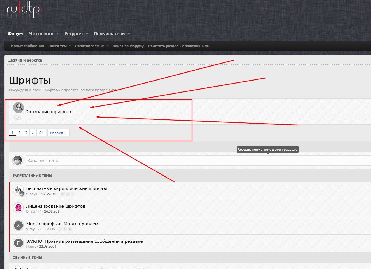
Task: Jump to page 2 of Много шрифтов thread
Action: point(60,229)
